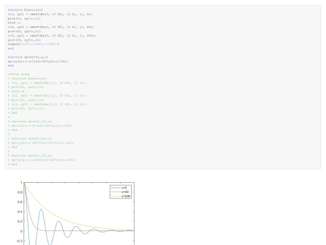326x245 pixels.
Task: Click the uncommented 'hold on' line
Action: click(x=14, y=23)
